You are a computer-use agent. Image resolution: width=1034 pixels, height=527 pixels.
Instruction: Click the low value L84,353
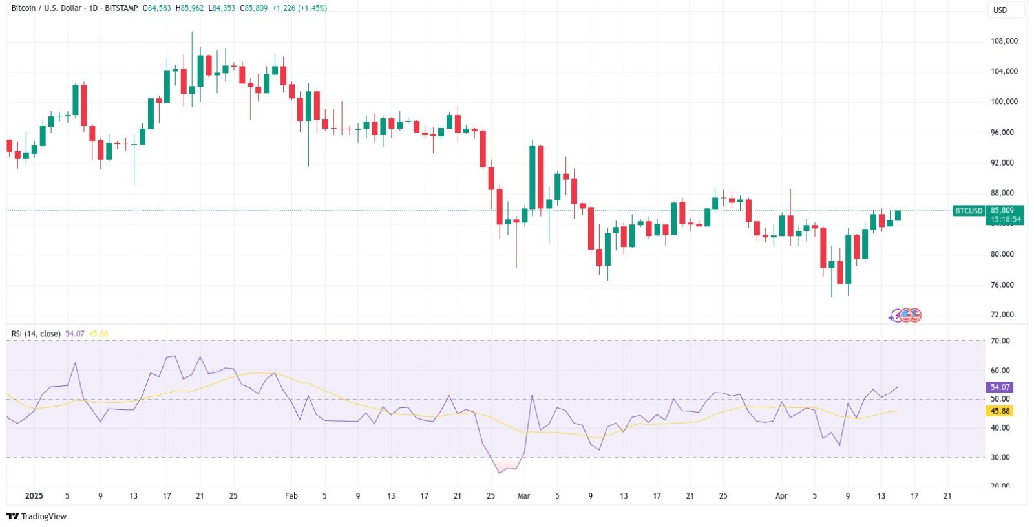tap(222, 8)
